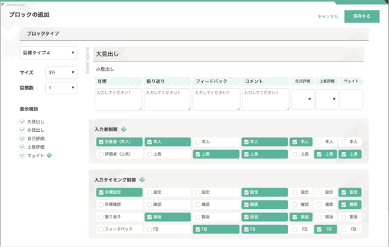Click the 小見出し subheading in preview

[x=105, y=69]
